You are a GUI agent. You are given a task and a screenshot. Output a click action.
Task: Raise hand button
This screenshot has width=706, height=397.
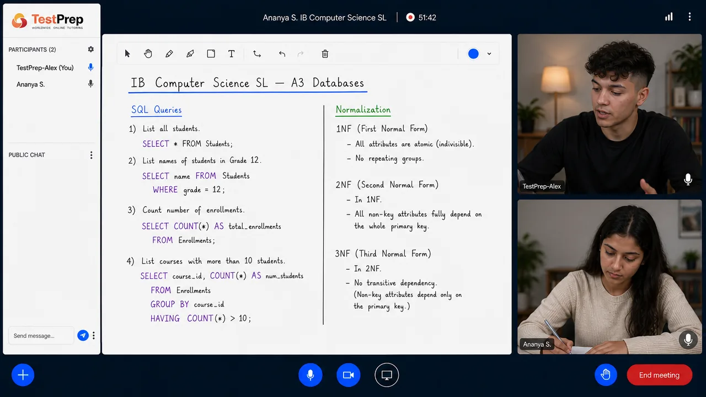click(x=606, y=375)
